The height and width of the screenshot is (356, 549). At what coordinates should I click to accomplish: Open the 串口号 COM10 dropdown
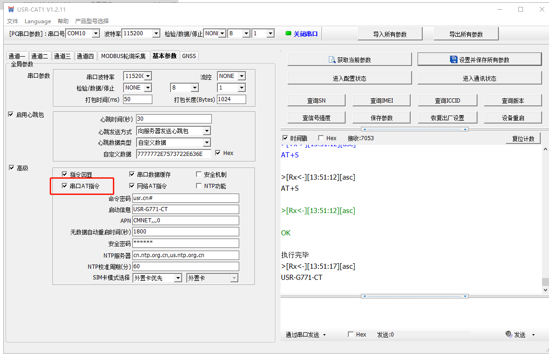tap(96, 33)
